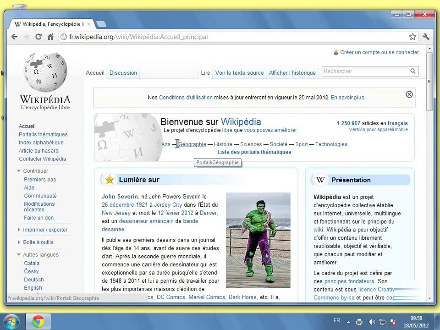This screenshot has width=440, height=330.
Task: Switch to the Discussion tab
Action: [x=123, y=73]
